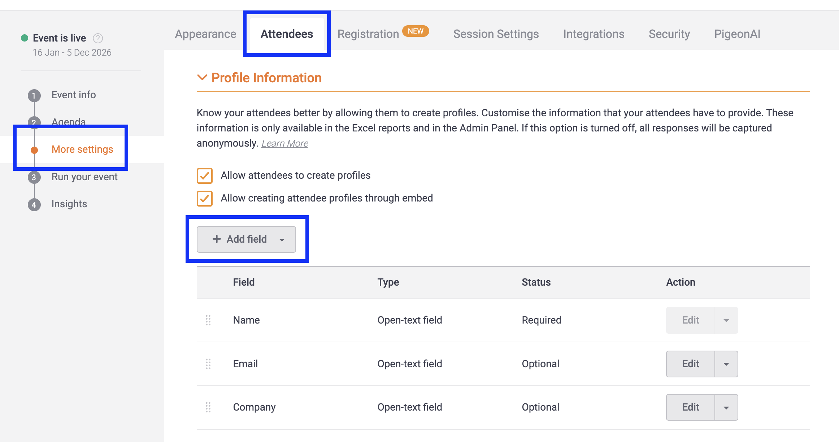Screen dimensions: 839x442
Task: Edit the Company field
Action: coord(691,407)
